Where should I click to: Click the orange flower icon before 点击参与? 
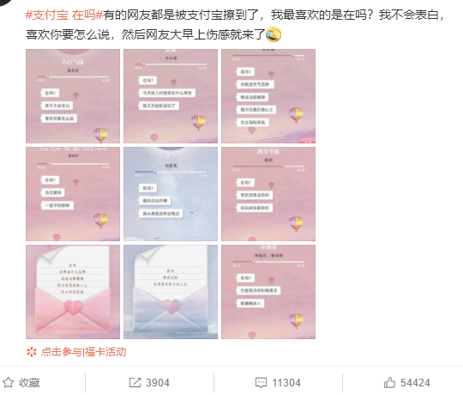(32, 352)
